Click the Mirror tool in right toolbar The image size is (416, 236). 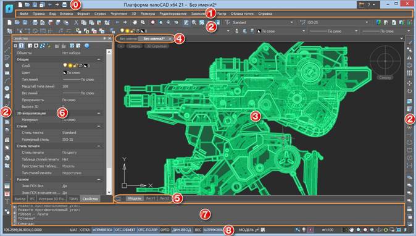pos(410,57)
